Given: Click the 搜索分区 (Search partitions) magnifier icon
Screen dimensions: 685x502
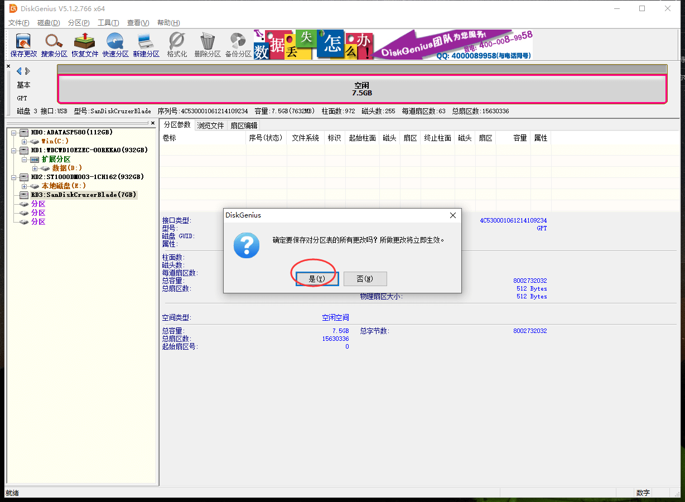Looking at the screenshot, I should (x=54, y=45).
